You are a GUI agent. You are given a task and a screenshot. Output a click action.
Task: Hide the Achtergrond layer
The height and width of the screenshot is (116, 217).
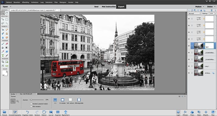[x=189, y=73]
